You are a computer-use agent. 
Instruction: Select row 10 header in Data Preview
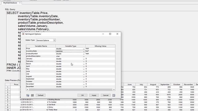(7, 110)
